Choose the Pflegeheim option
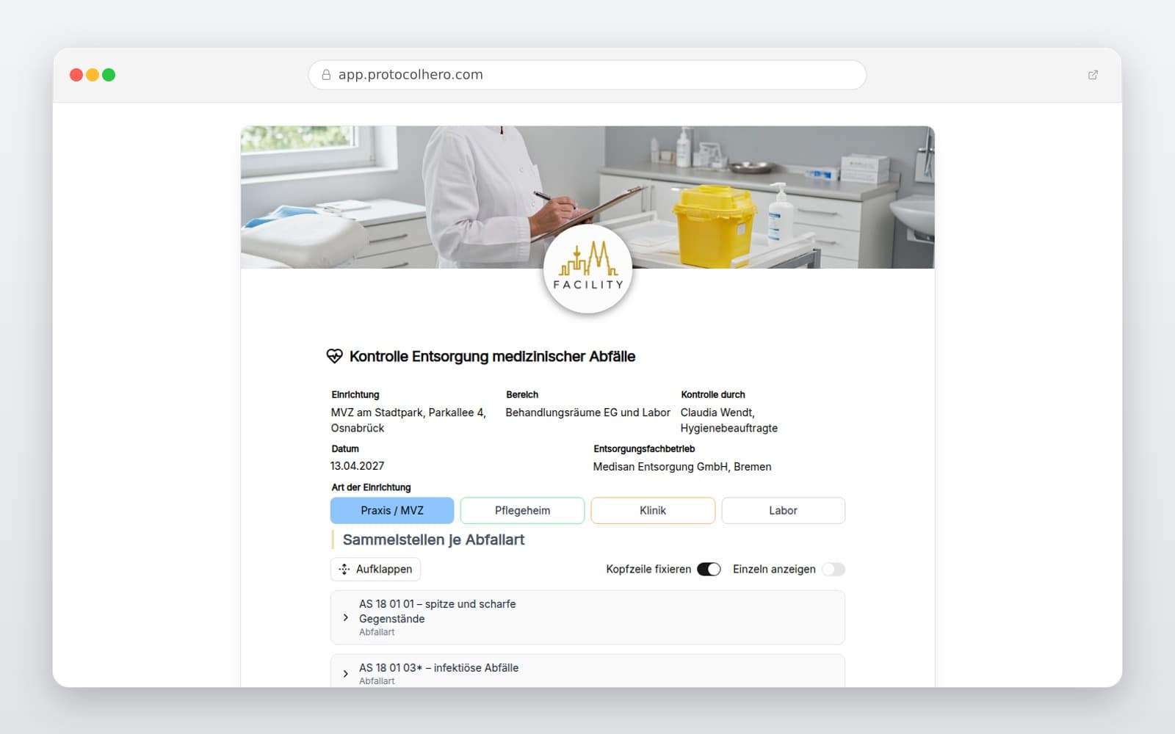Viewport: 1175px width, 734px height. point(522,510)
